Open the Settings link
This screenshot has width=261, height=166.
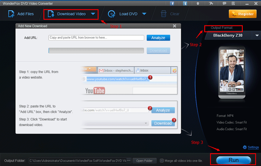click(x=253, y=147)
